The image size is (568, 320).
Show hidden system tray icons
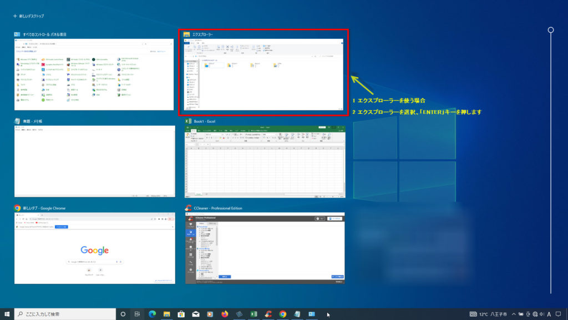pyautogui.click(x=514, y=314)
